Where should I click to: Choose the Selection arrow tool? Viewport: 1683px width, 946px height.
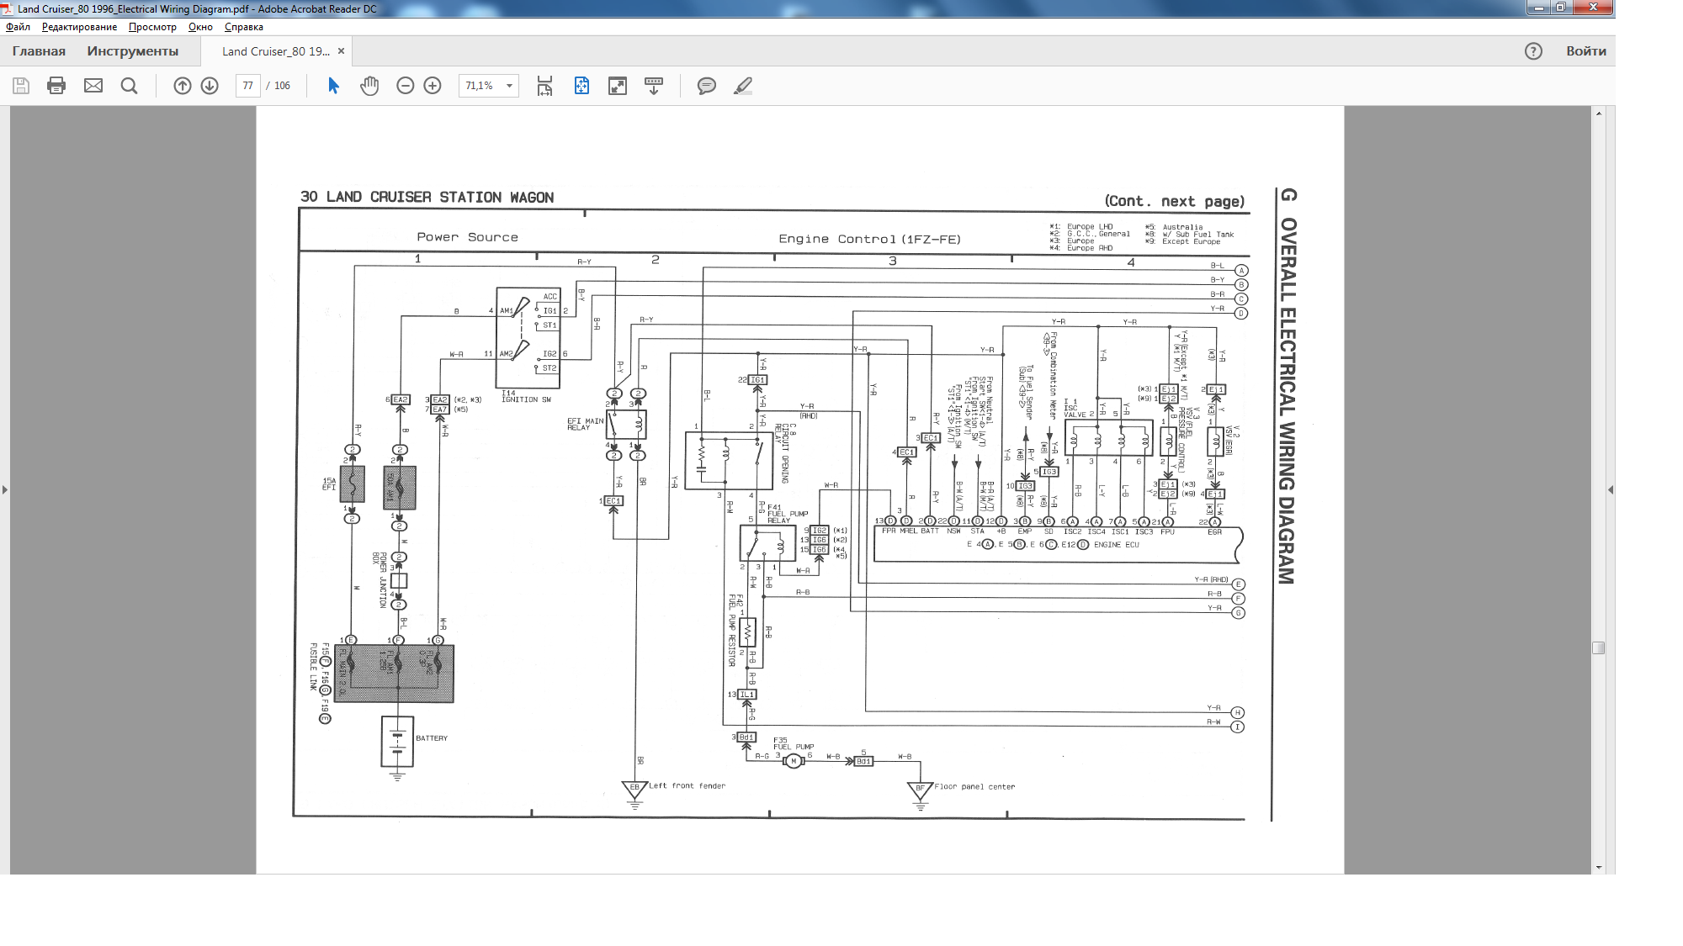[333, 86]
